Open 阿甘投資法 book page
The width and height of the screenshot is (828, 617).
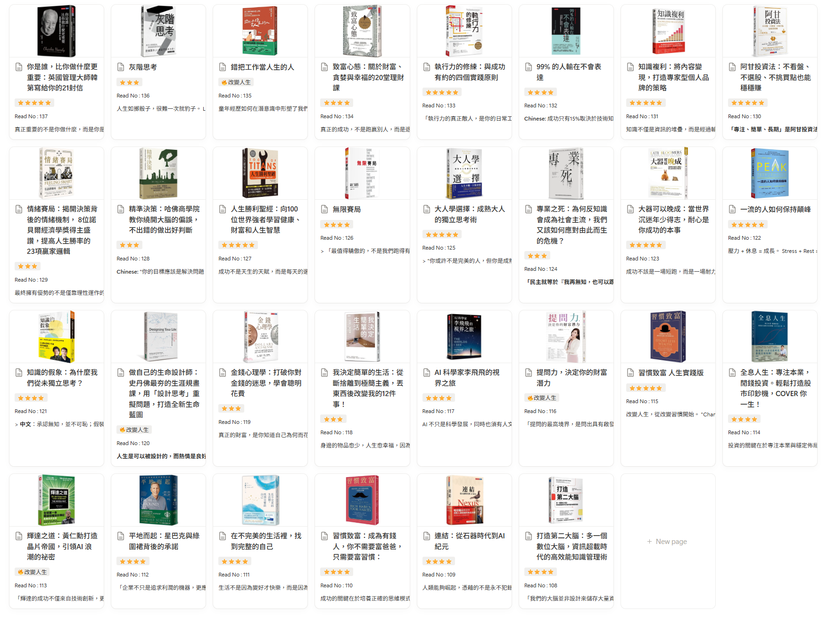[x=775, y=78]
